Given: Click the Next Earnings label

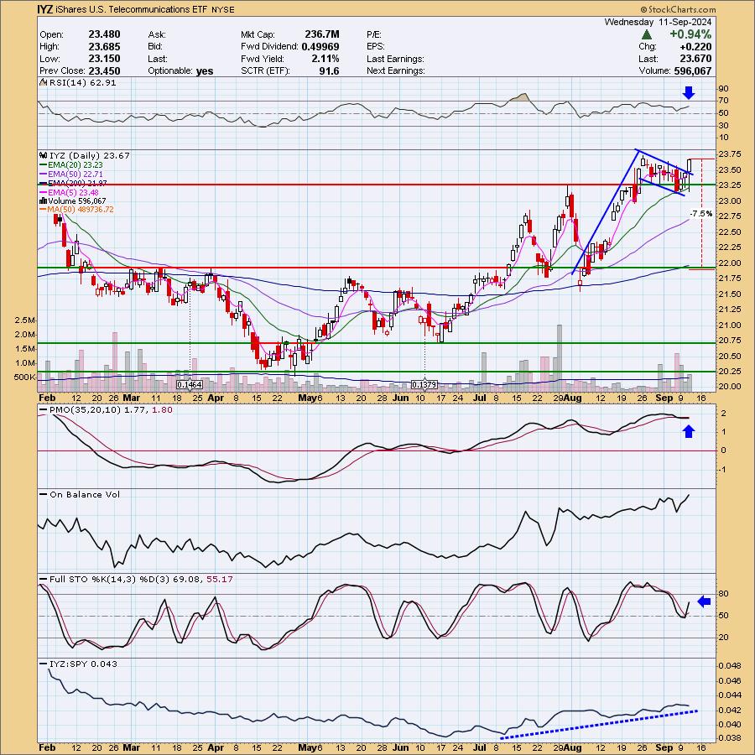Looking at the screenshot, I should (x=395, y=70).
